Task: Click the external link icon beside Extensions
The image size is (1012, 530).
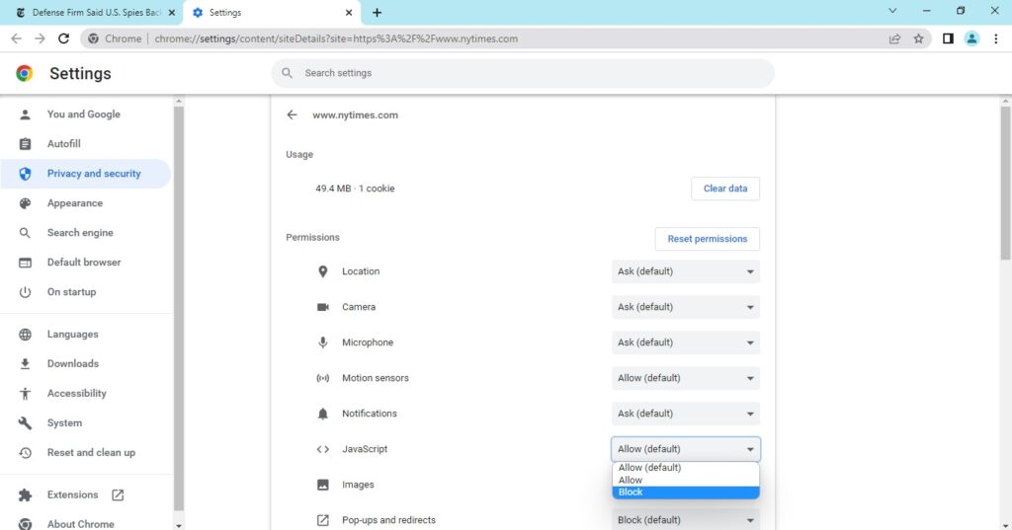Action: 118,494
